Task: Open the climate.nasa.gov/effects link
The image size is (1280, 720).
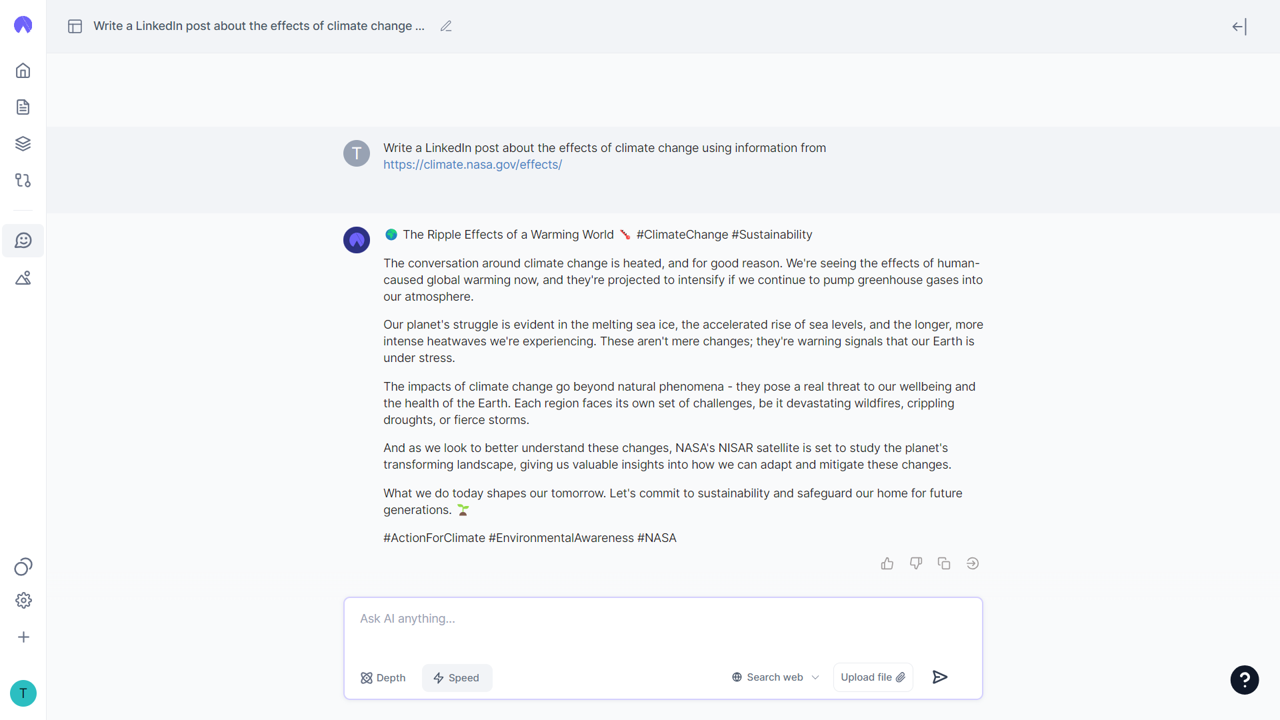Action: pos(473,165)
